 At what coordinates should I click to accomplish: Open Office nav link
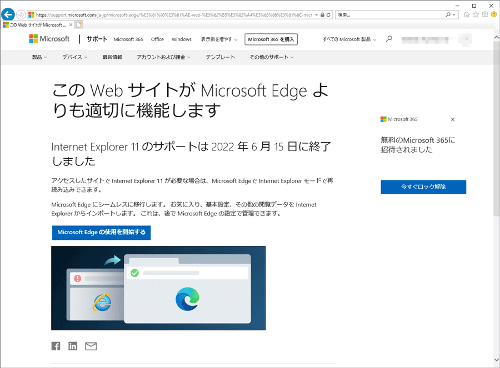click(157, 39)
